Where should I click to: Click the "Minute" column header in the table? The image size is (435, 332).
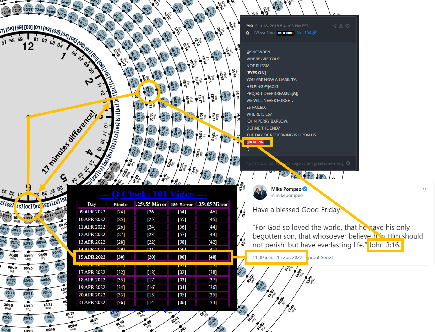click(121, 204)
